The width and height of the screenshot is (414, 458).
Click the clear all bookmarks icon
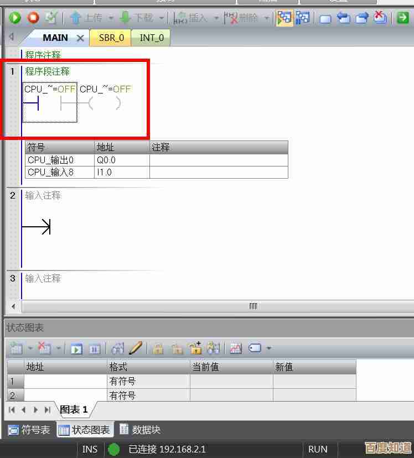[380, 18]
